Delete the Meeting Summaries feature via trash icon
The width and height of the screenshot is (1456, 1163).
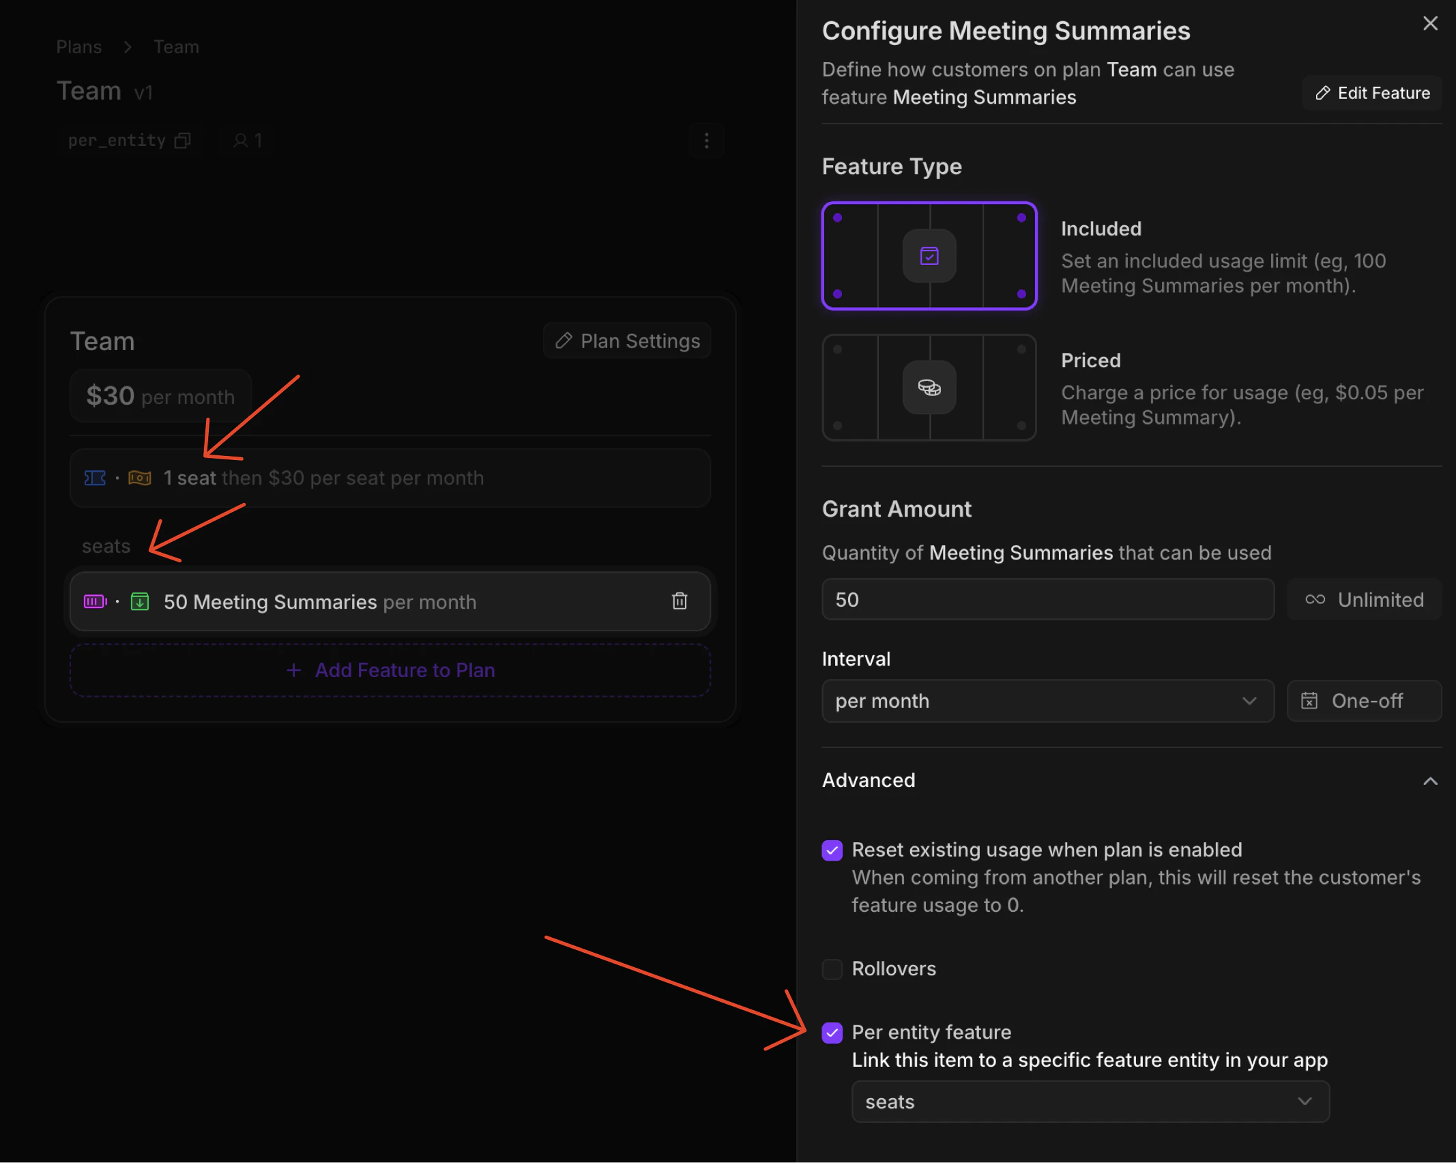[679, 601]
